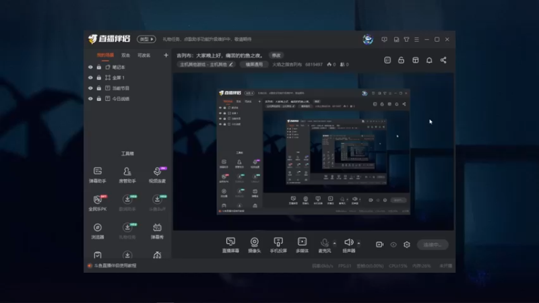539x303 pixels.
Task: Open the 房管助手 tool
Action: (127, 174)
